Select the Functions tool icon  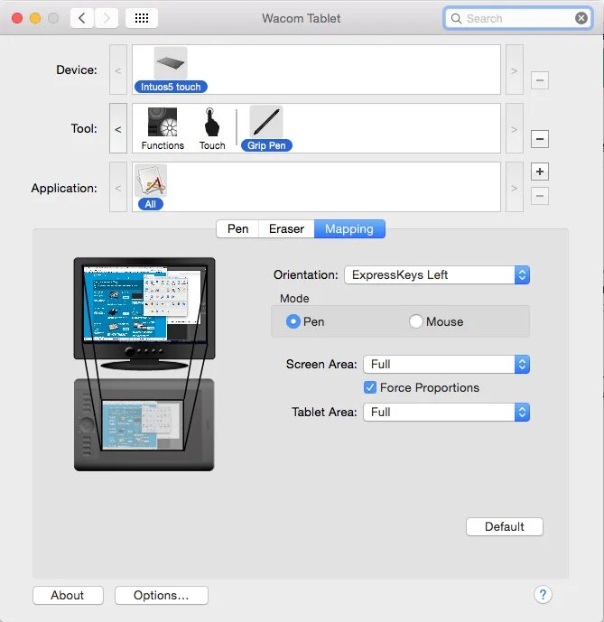click(x=163, y=122)
